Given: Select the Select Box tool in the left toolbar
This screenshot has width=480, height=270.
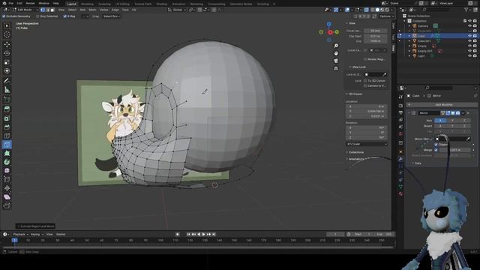Looking at the screenshot, I should (7, 26).
